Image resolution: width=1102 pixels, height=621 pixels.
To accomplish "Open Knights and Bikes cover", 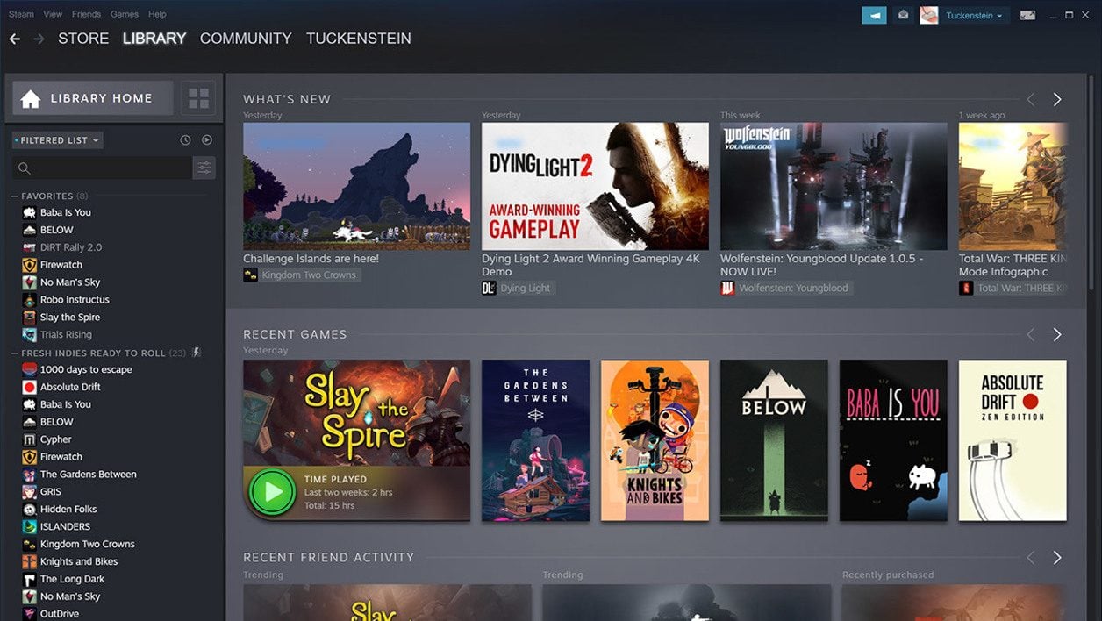I will pos(655,440).
